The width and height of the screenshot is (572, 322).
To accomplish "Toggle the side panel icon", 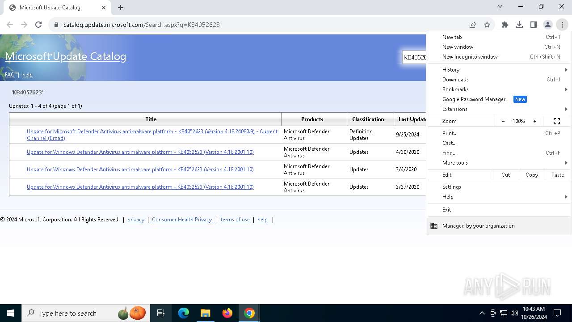I will (x=534, y=25).
